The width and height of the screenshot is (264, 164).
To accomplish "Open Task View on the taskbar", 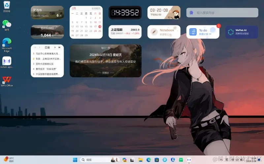I will click(x=132, y=160).
